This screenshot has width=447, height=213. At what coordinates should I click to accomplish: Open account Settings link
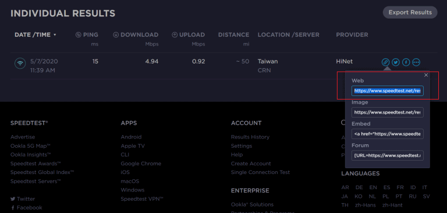click(x=242, y=146)
